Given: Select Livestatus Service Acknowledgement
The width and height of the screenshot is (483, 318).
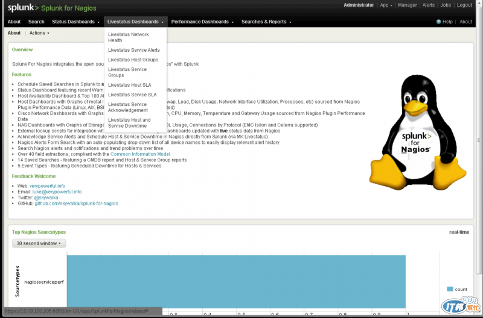Looking at the screenshot, I should (128, 107).
